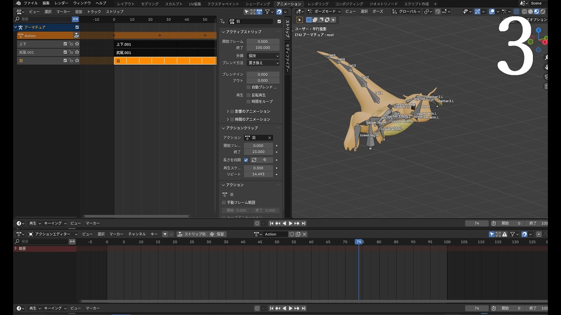Click the solo star icon on 羽 track
Viewport: 561px width, 315px height.
(x=77, y=60)
